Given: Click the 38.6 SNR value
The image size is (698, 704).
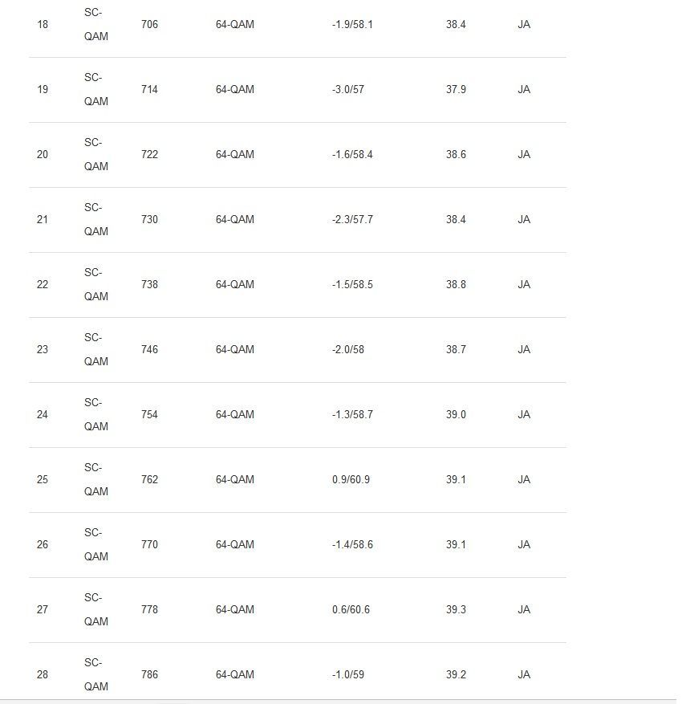Looking at the screenshot, I should pyautogui.click(x=456, y=155).
